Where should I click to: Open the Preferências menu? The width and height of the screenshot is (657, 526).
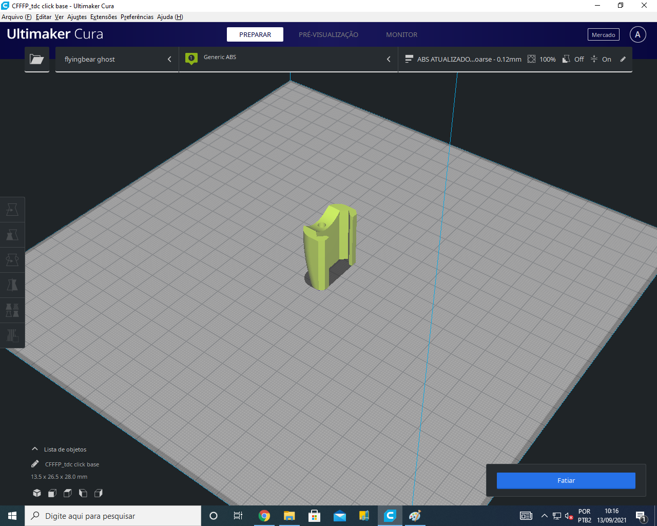coord(137,17)
